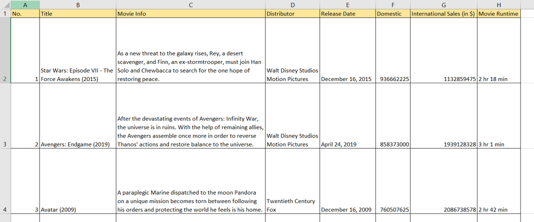Click the 'Title' header cell
Screen dimensions: 534x222
click(78, 14)
